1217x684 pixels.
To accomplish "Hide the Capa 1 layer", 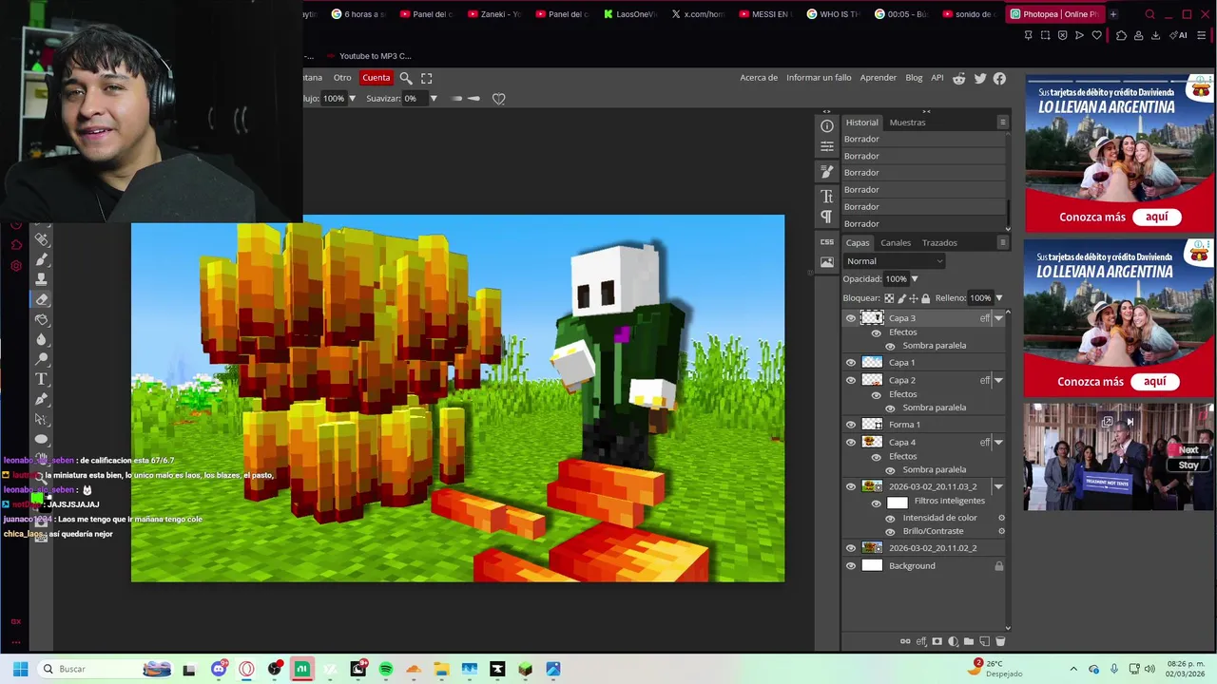I will [851, 362].
